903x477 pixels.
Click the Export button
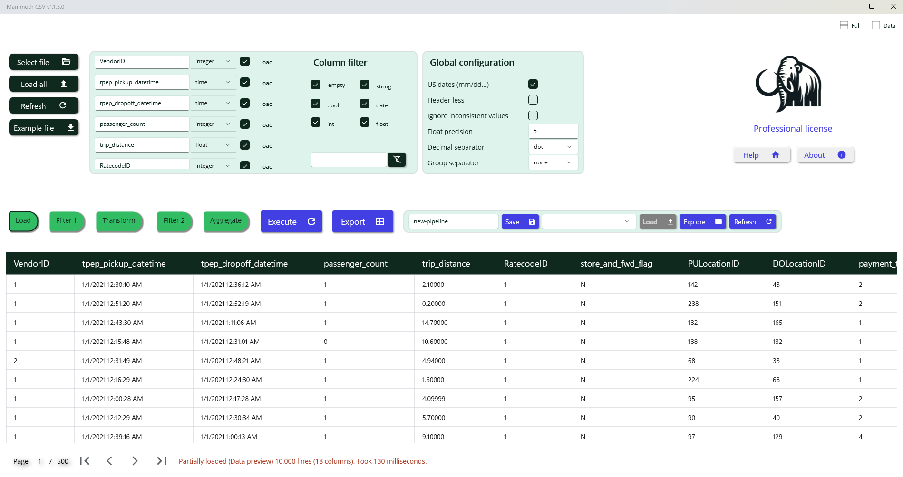coord(362,222)
